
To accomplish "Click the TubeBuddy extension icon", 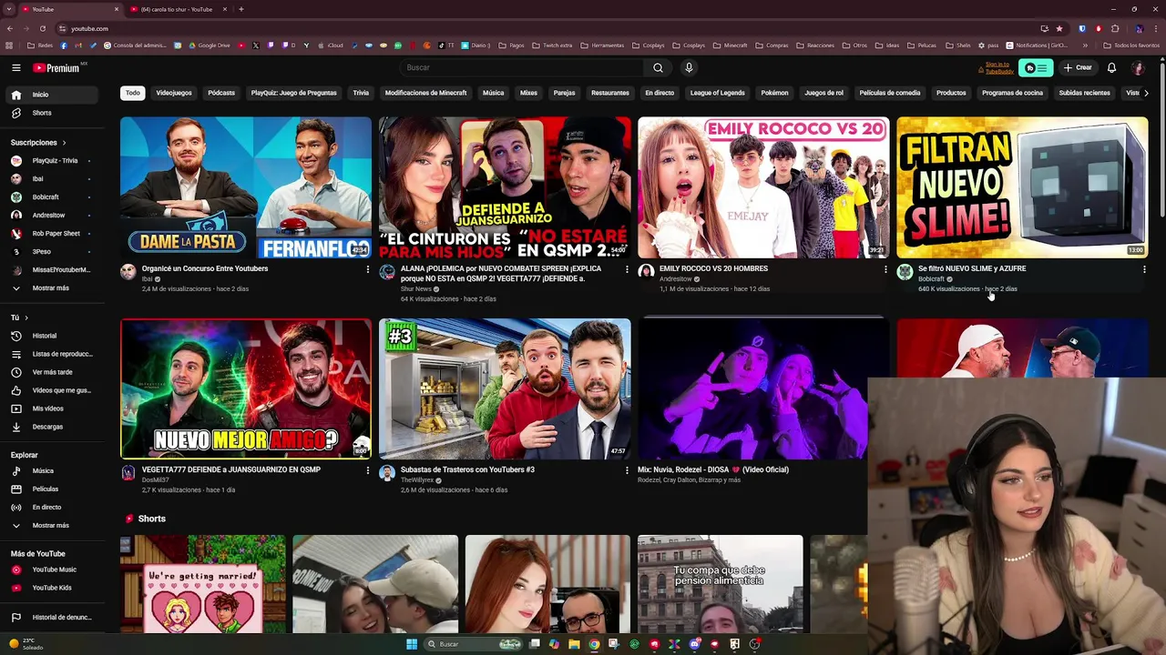I will (x=1036, y=67).
